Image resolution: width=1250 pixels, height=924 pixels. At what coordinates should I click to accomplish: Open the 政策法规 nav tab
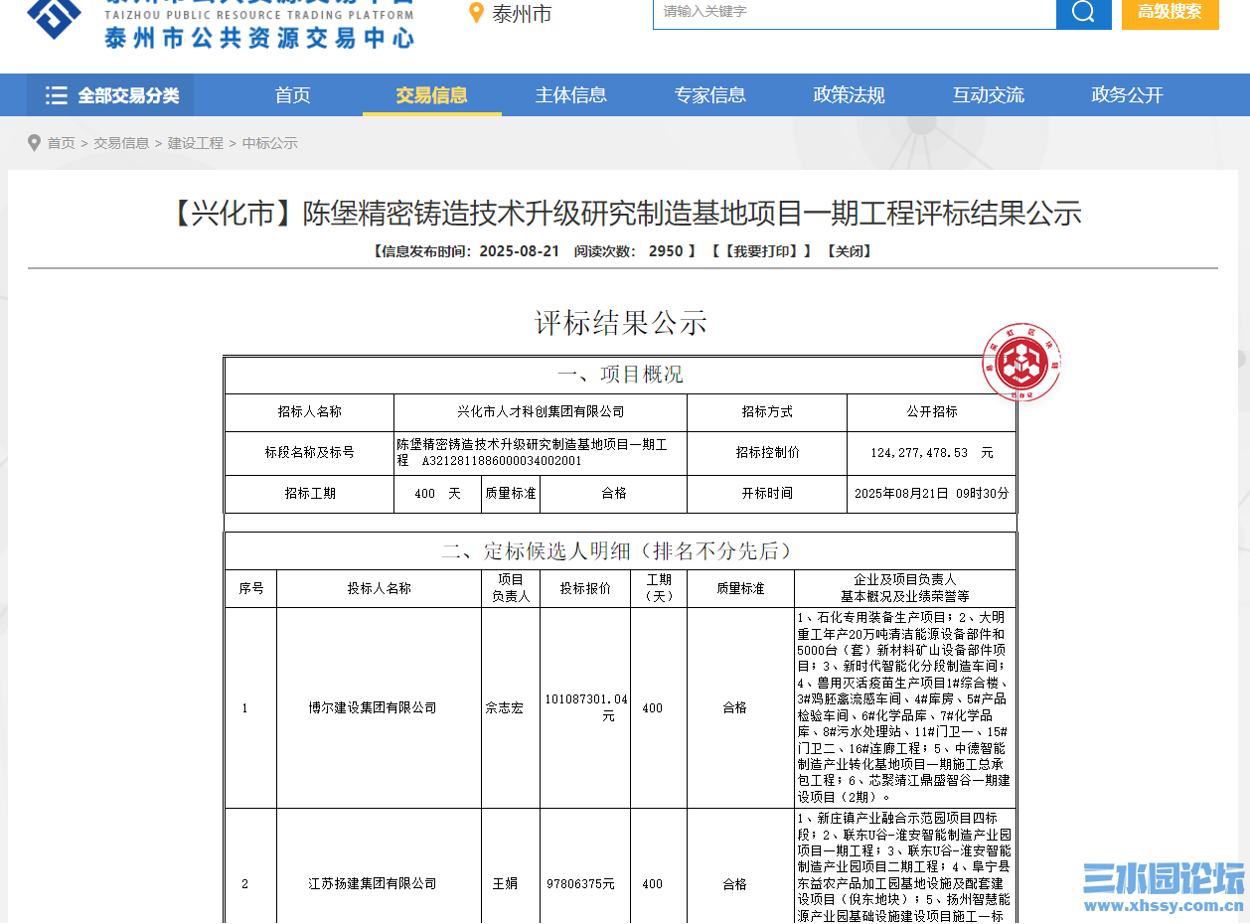850,95
